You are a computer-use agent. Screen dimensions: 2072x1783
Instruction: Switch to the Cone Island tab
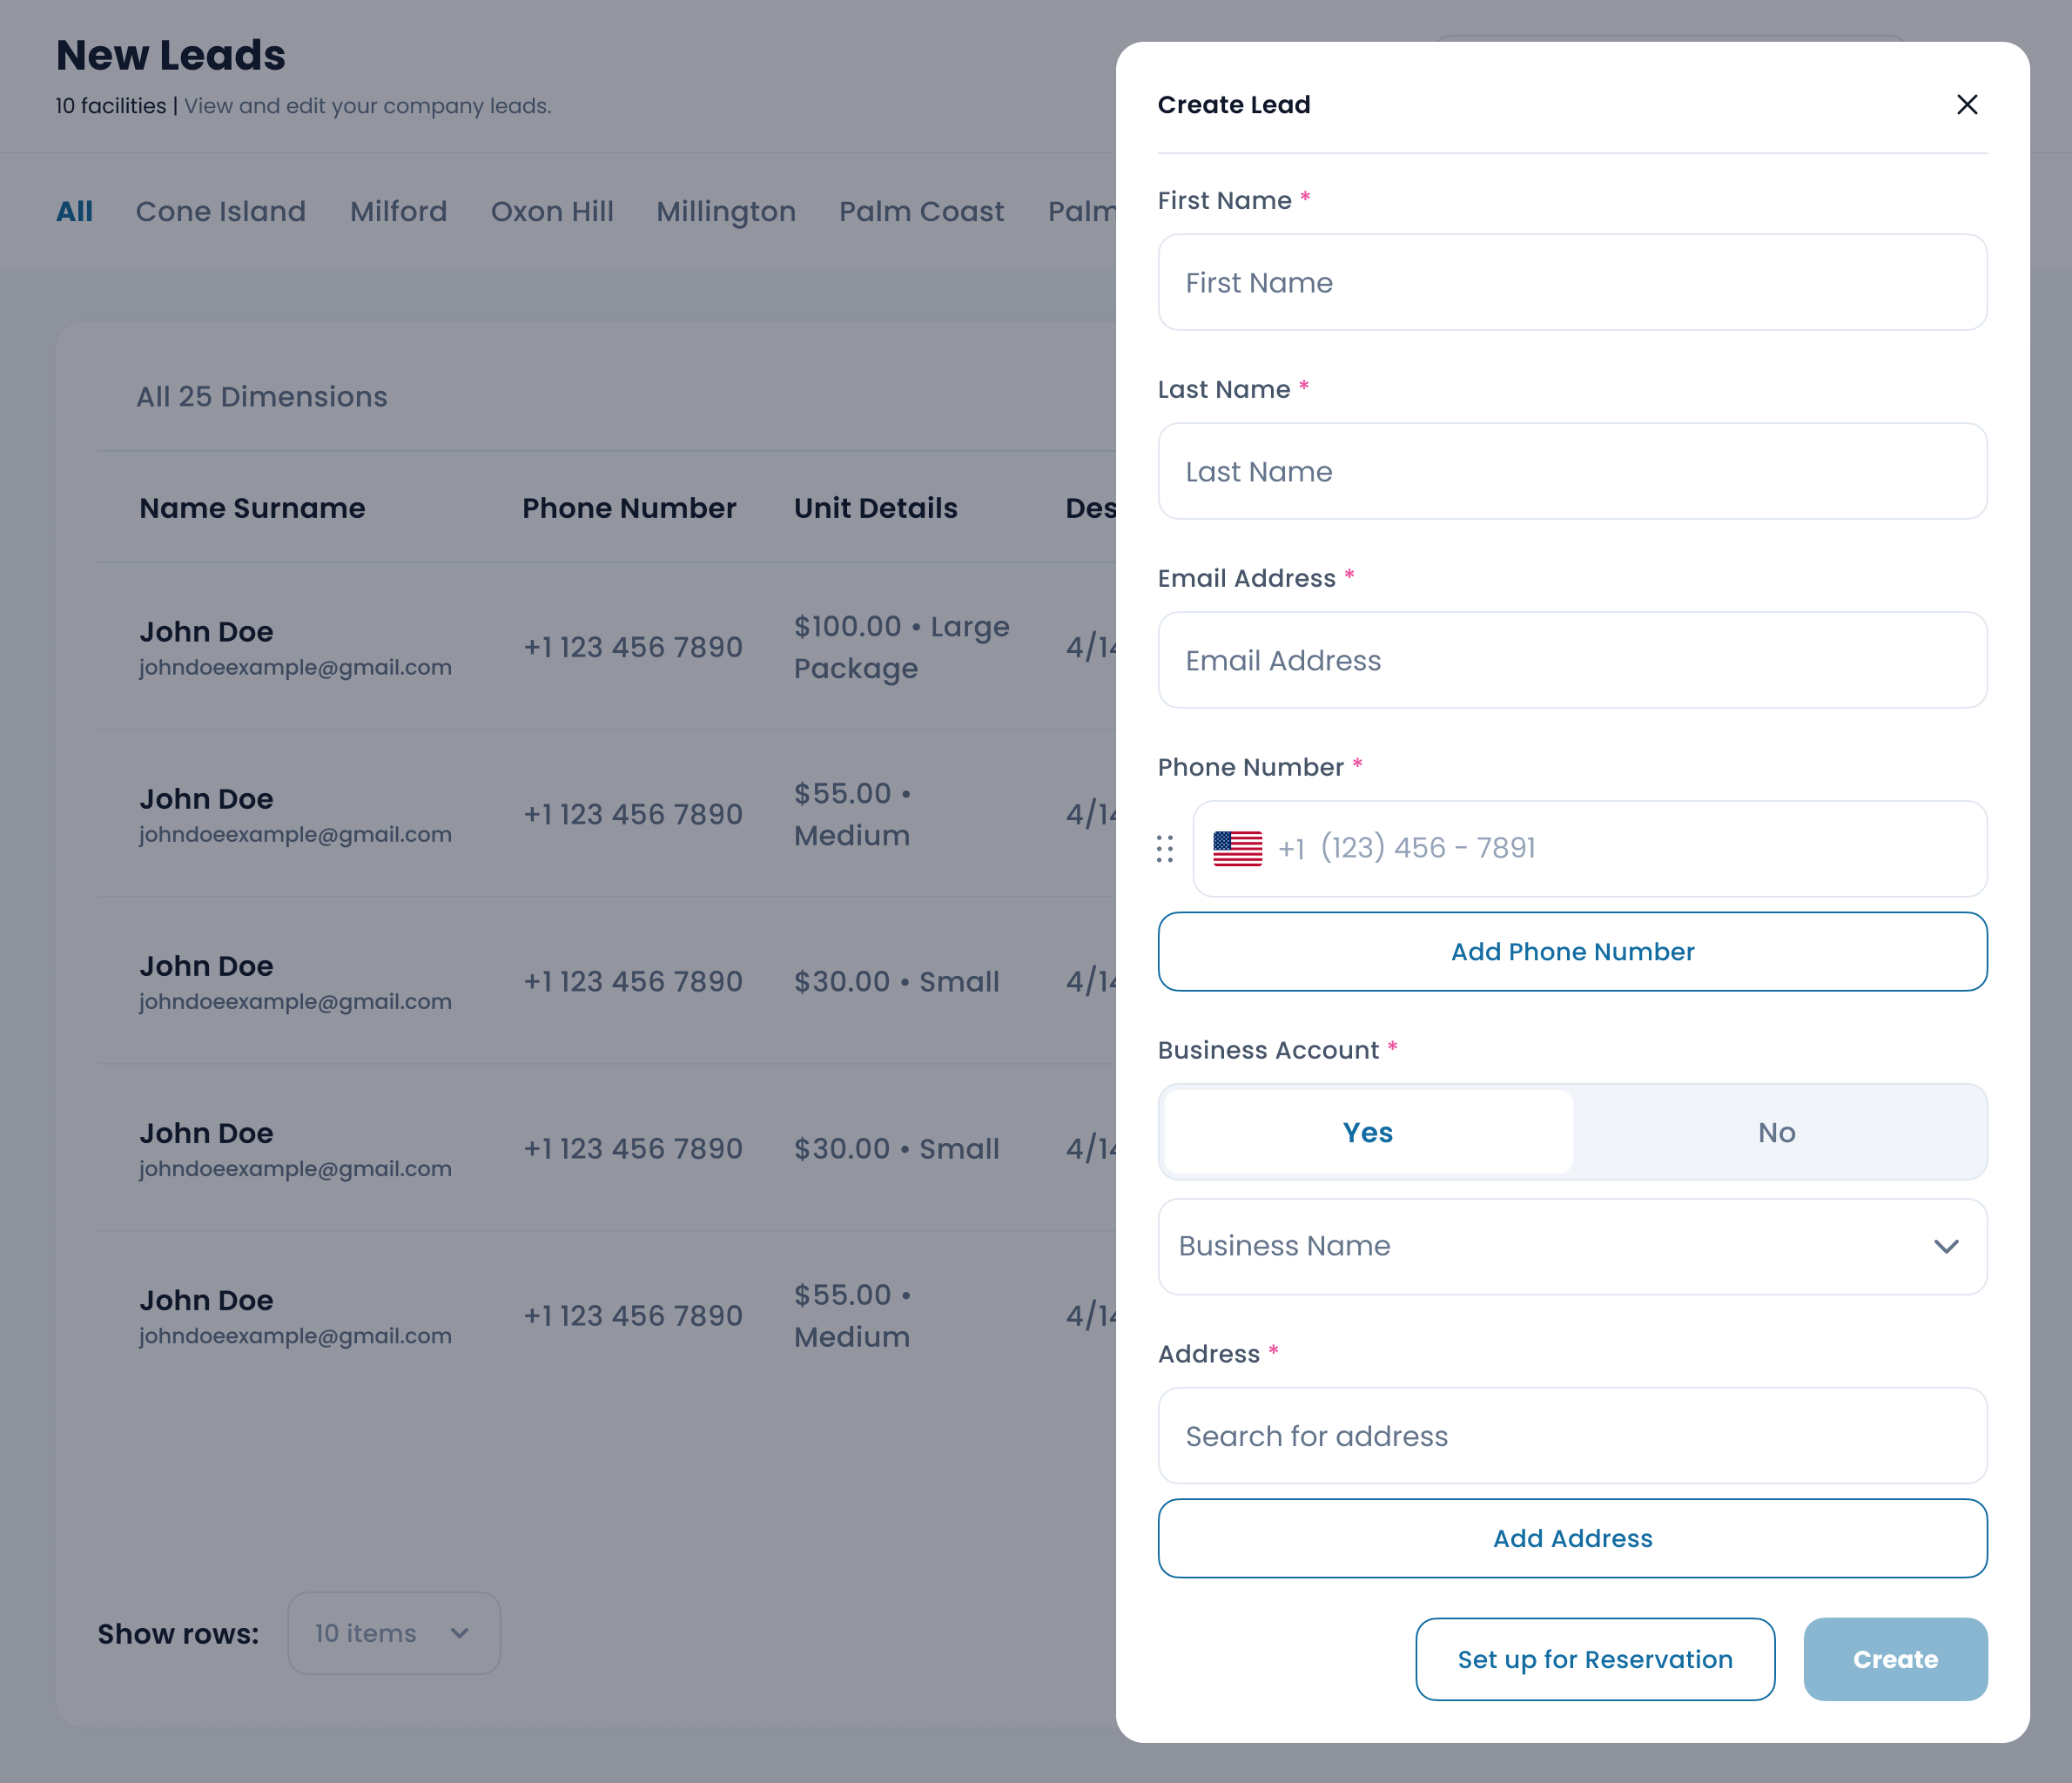[220, 211]
